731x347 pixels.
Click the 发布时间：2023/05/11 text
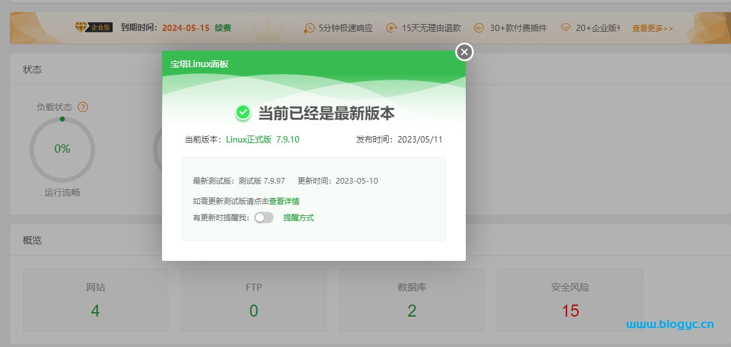399,139
